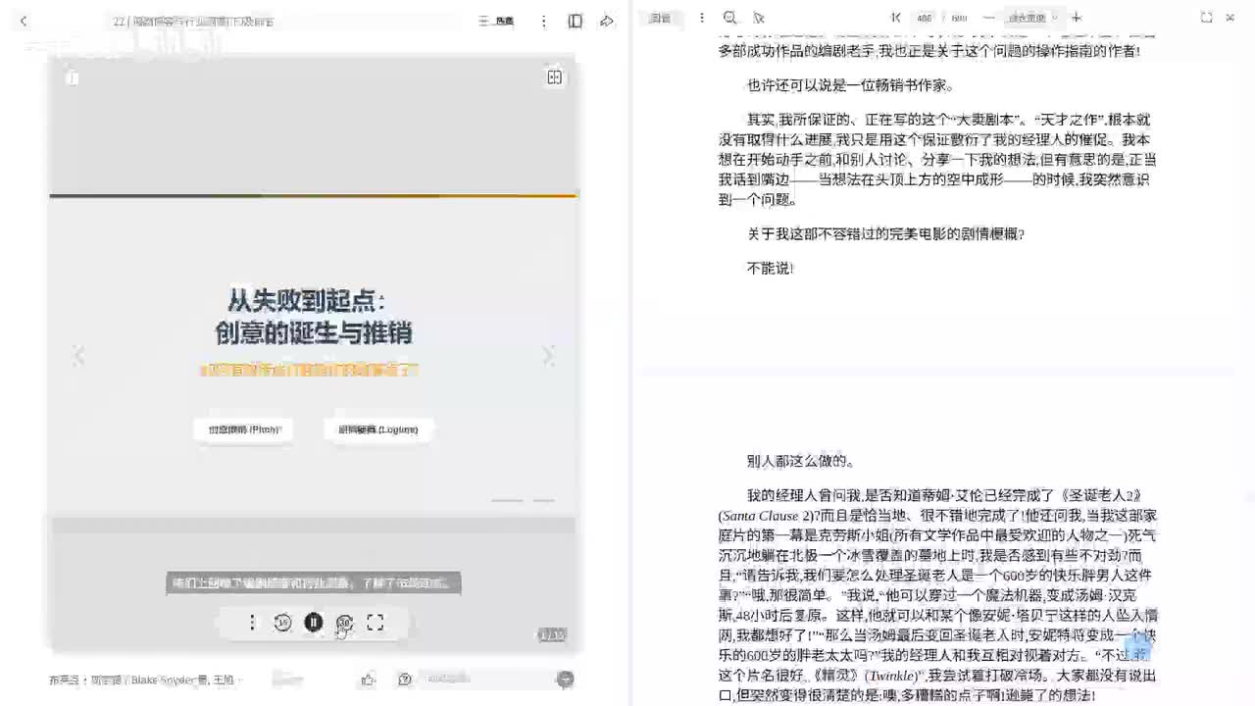This screenshot has height=706, width=1255.
Task: Open the player's more options menu
Action: (252, 623)
